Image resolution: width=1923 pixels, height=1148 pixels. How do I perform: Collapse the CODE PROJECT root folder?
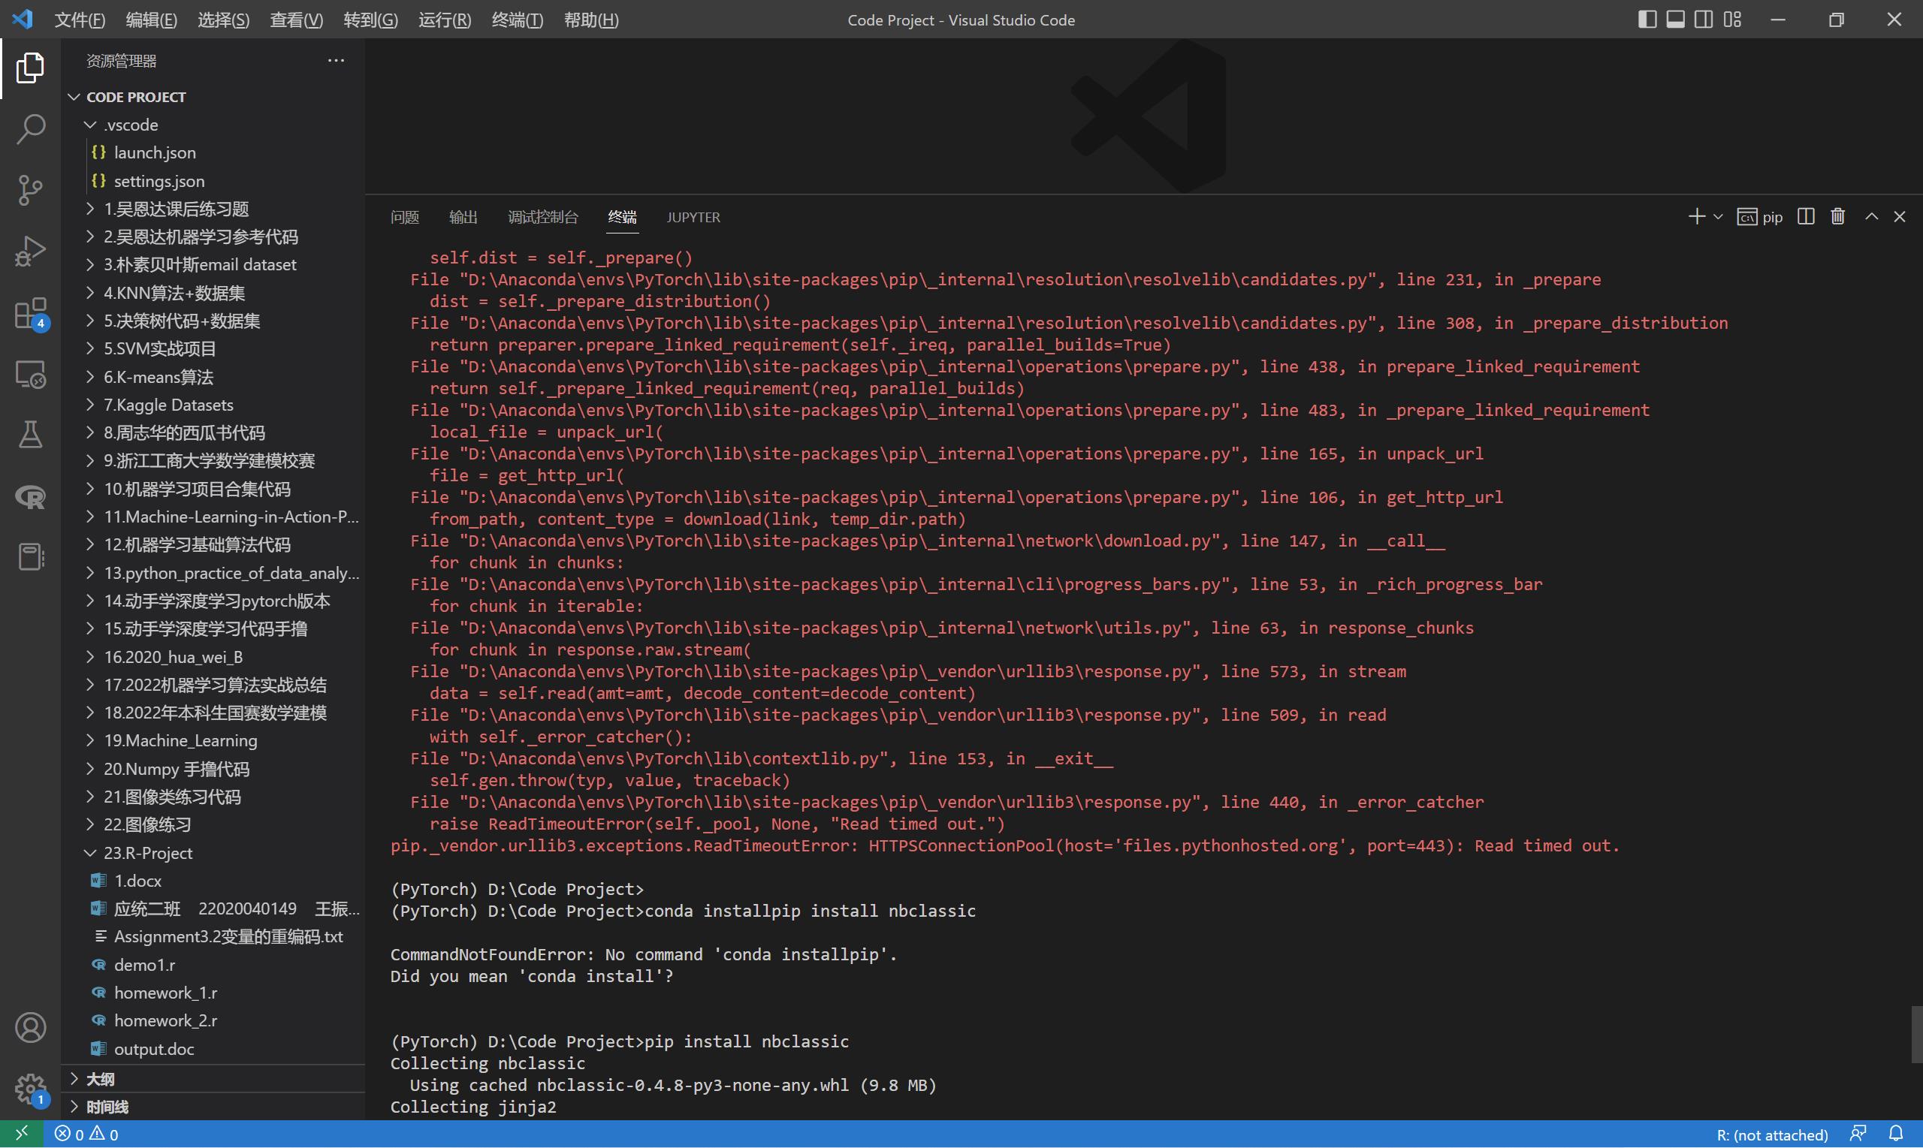coord(213,98)
